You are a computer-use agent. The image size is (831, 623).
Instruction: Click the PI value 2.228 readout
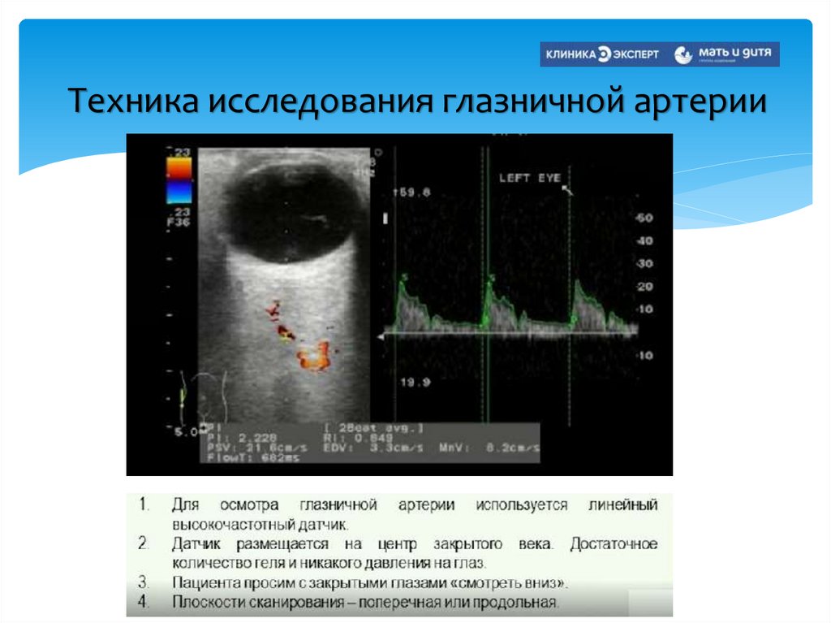241,437
